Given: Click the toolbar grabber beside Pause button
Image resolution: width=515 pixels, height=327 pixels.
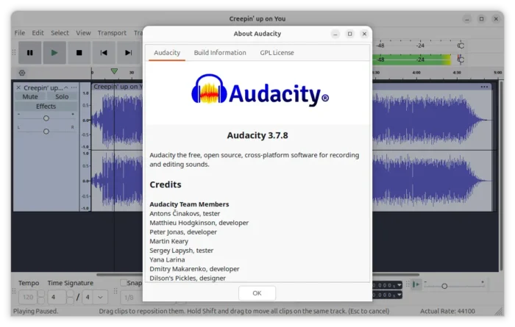Looking at the screenshot, I should [14, 52].
